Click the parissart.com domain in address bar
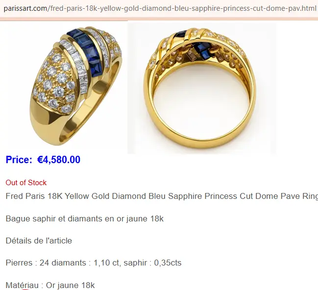 click(25, 8)
